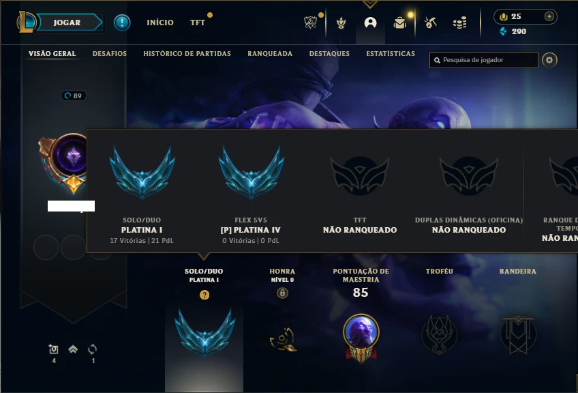The height and width of the screenshot is (393, 578).
Task: Add RP with the plus button
Action: [549, 16]
